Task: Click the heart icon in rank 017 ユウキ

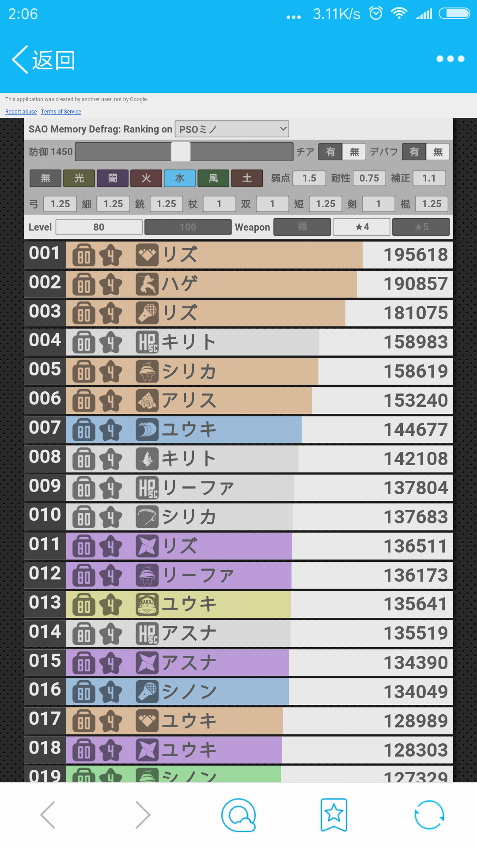Action: [x=147, y=721]
